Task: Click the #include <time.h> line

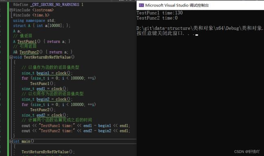Action: tap(31, 15)
